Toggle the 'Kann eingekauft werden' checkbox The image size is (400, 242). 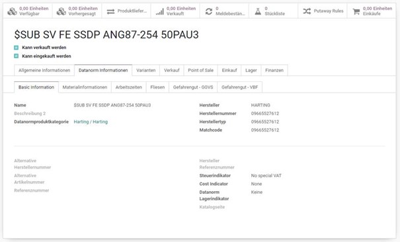pos(17,56)
